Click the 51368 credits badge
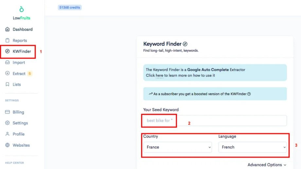Screen dimensions: 301x169 tap(70, 8)
